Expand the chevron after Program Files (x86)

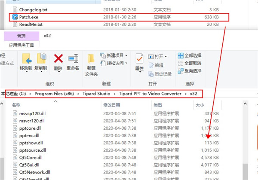pos(78,94)
